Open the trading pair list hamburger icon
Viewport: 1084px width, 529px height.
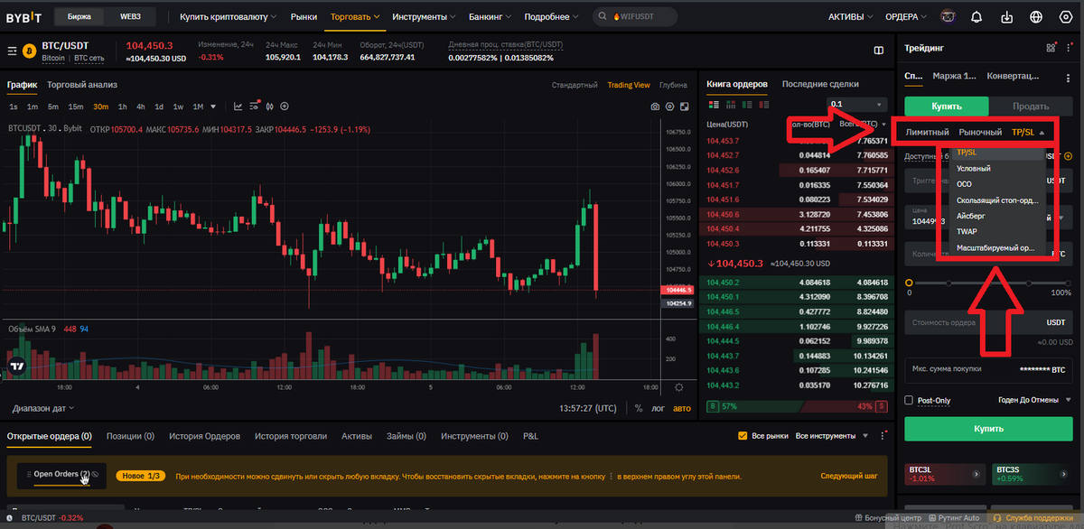12,51
